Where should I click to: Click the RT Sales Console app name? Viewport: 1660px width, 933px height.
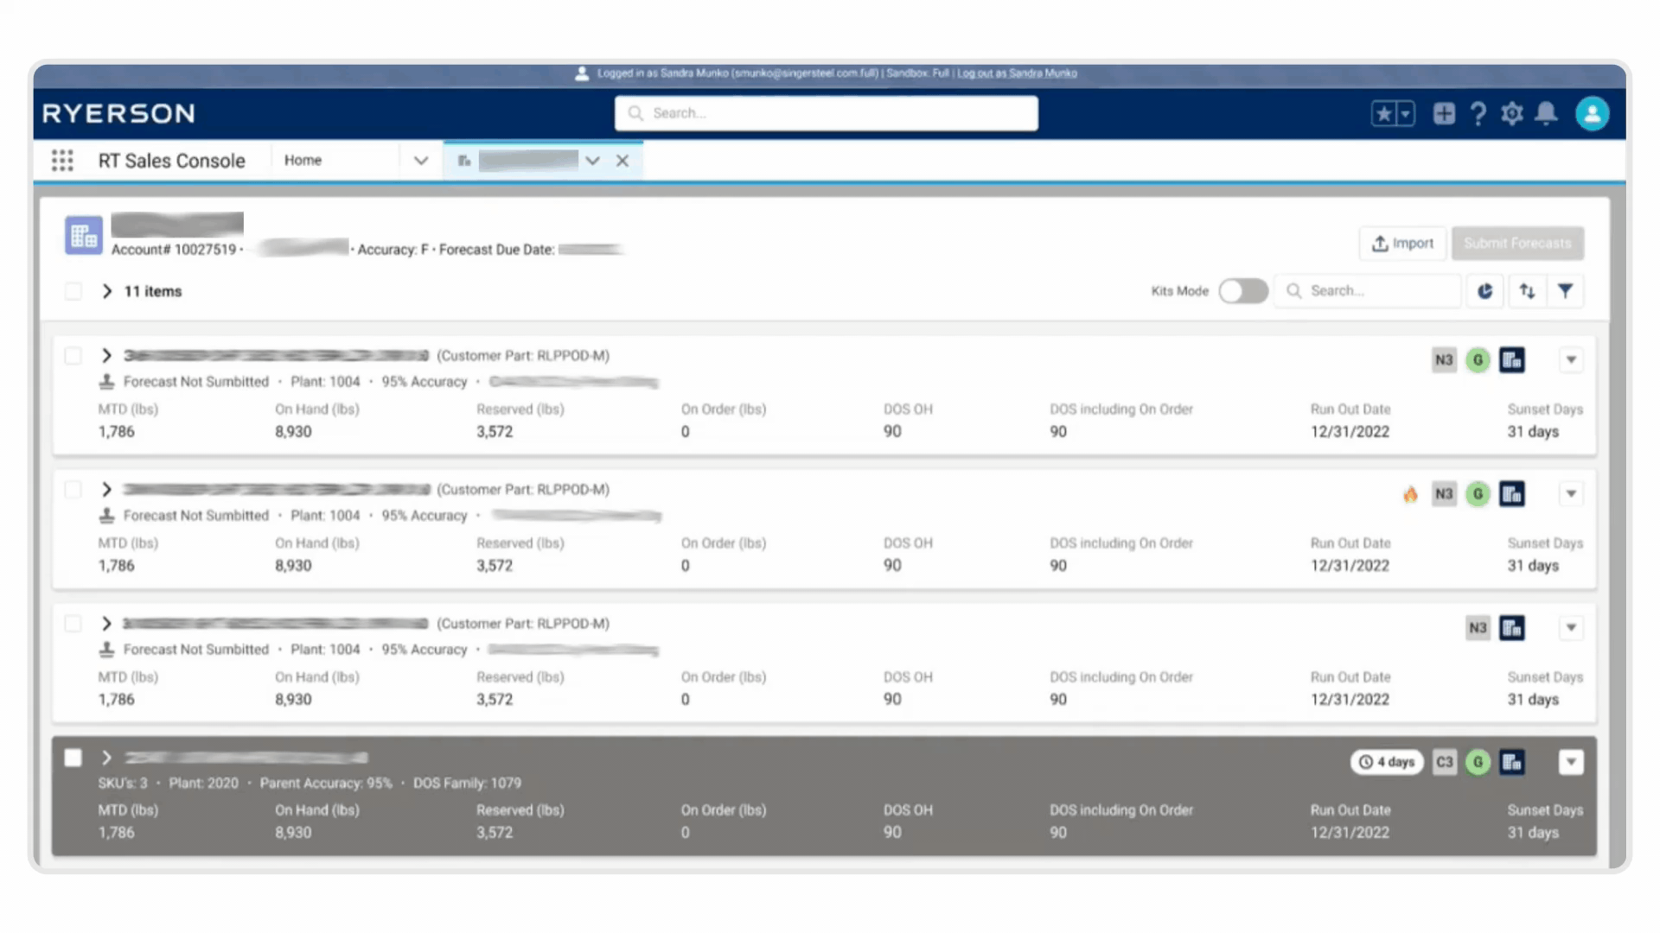pos(171,161)
